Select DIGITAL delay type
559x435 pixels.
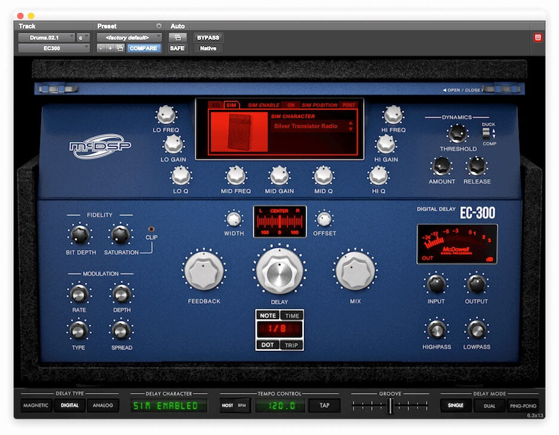pos(69,405)
